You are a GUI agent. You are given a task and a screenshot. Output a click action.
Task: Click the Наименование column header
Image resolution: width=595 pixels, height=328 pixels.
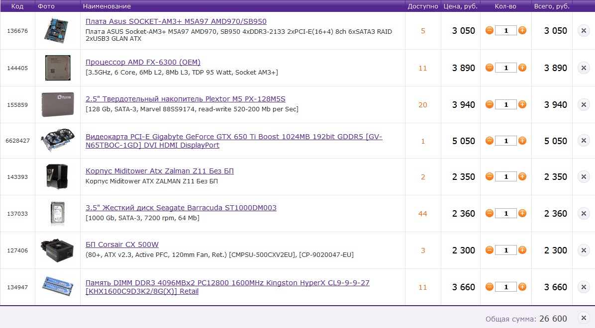[106, 6]
